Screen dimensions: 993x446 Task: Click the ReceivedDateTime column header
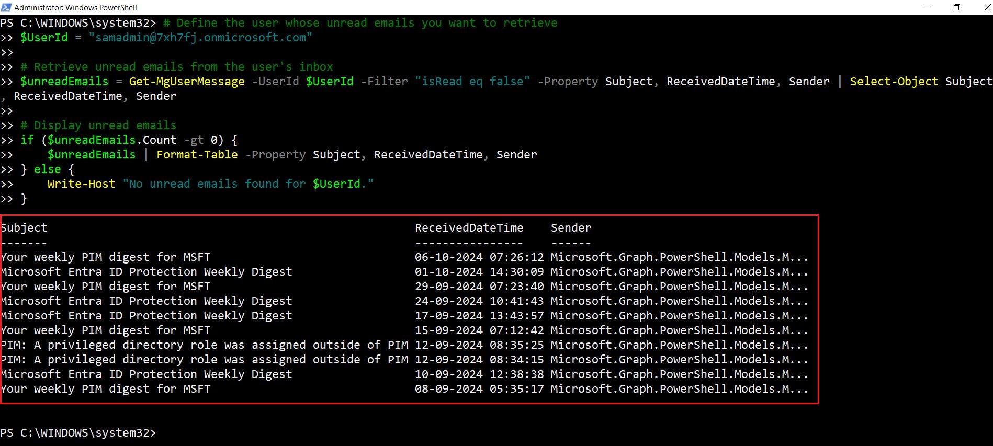tap(469, 228)
